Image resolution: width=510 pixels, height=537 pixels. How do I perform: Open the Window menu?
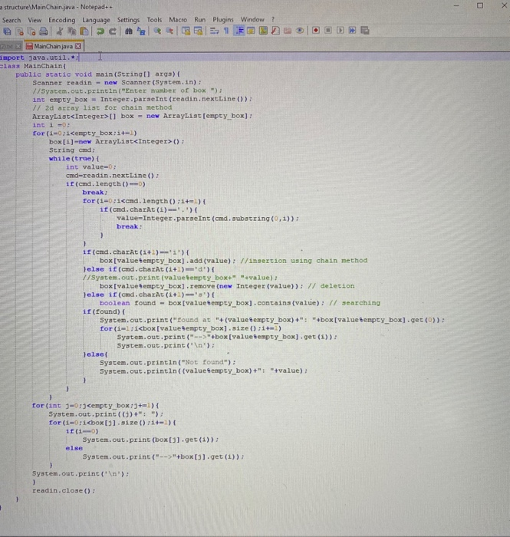[252, 19]
